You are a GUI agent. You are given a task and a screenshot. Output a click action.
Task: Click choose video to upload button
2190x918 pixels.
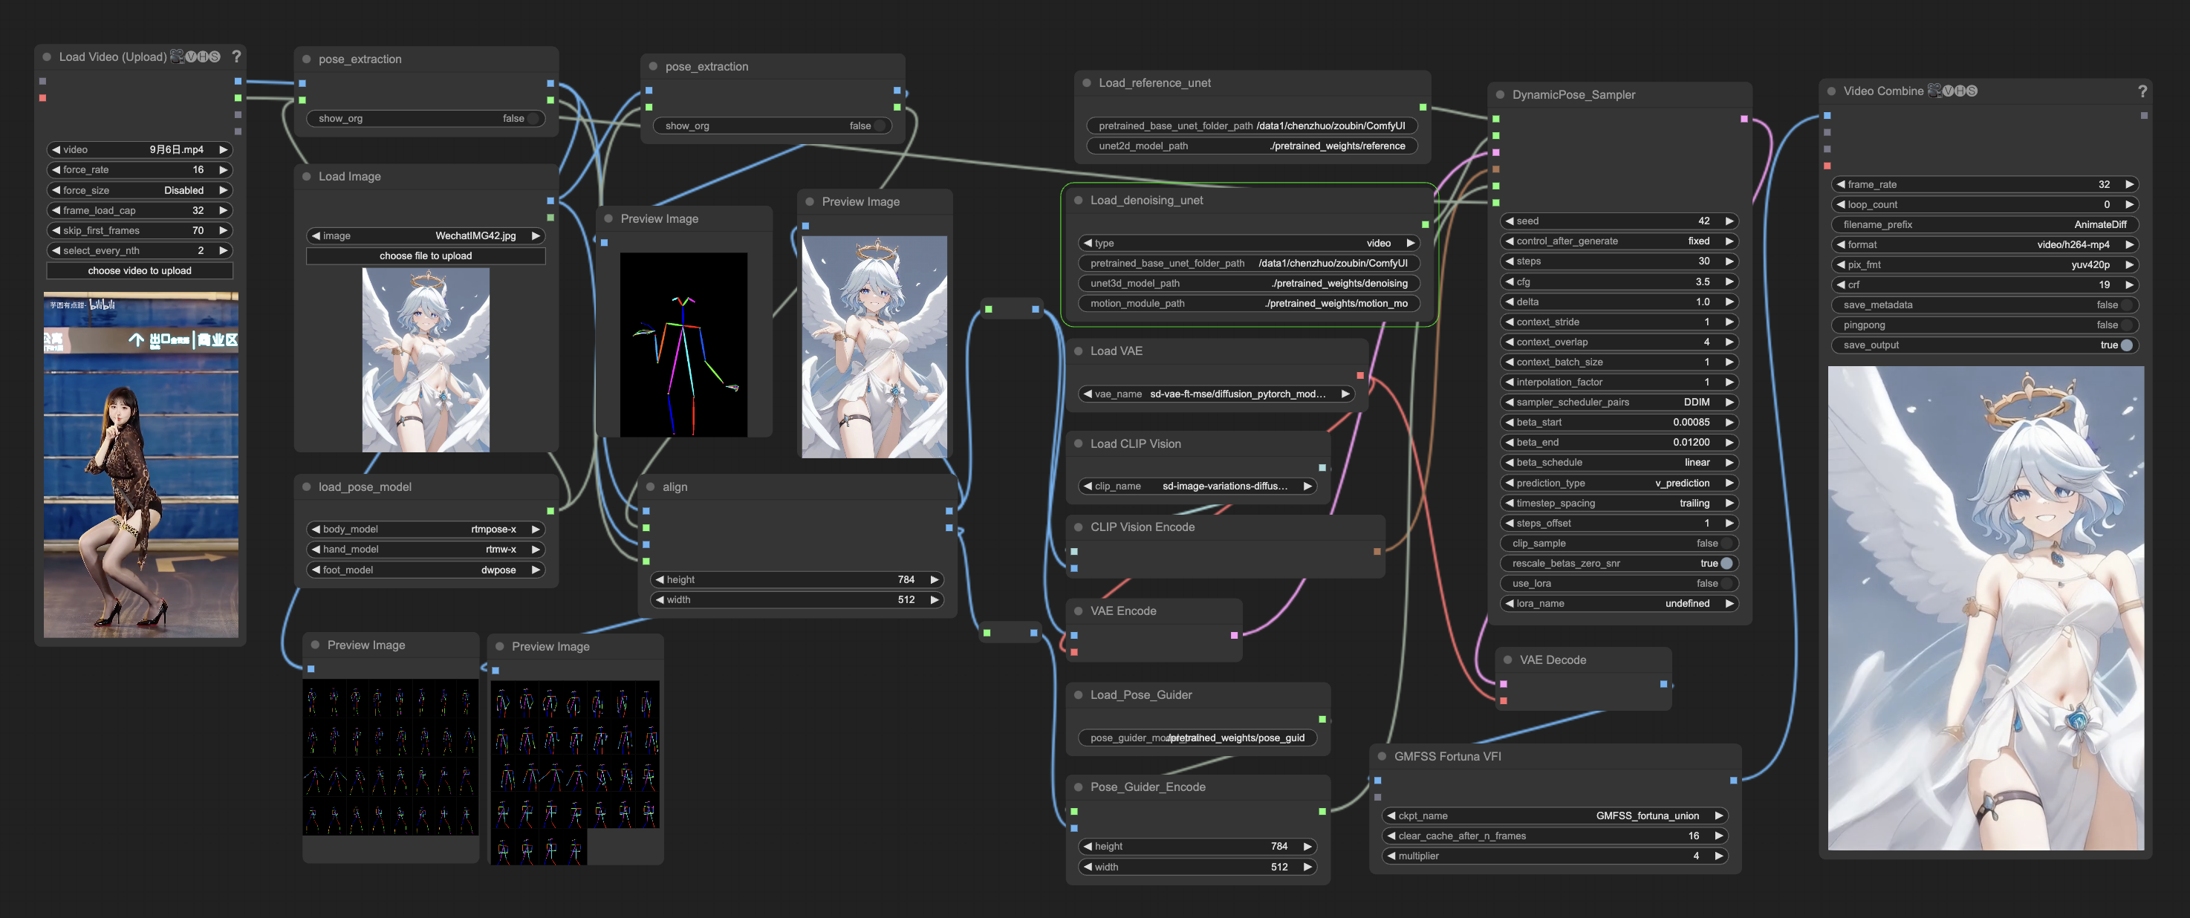pos(140,270)
